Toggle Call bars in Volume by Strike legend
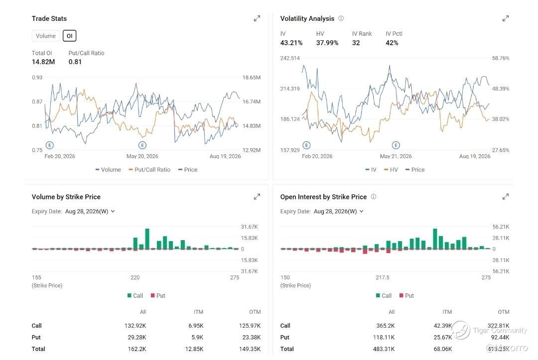Viewport: 538px width, 360px height. 135,295
